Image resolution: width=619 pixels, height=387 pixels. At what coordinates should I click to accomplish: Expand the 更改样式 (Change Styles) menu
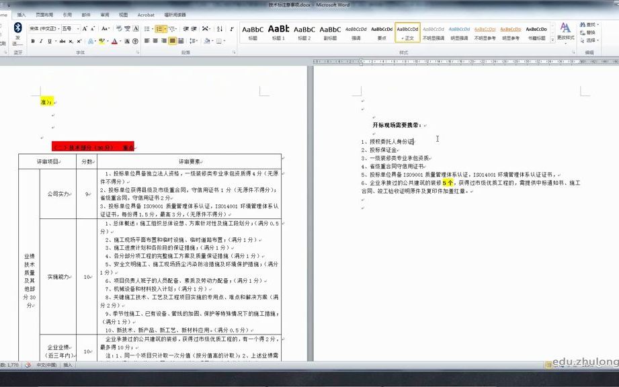coord(565,34)
